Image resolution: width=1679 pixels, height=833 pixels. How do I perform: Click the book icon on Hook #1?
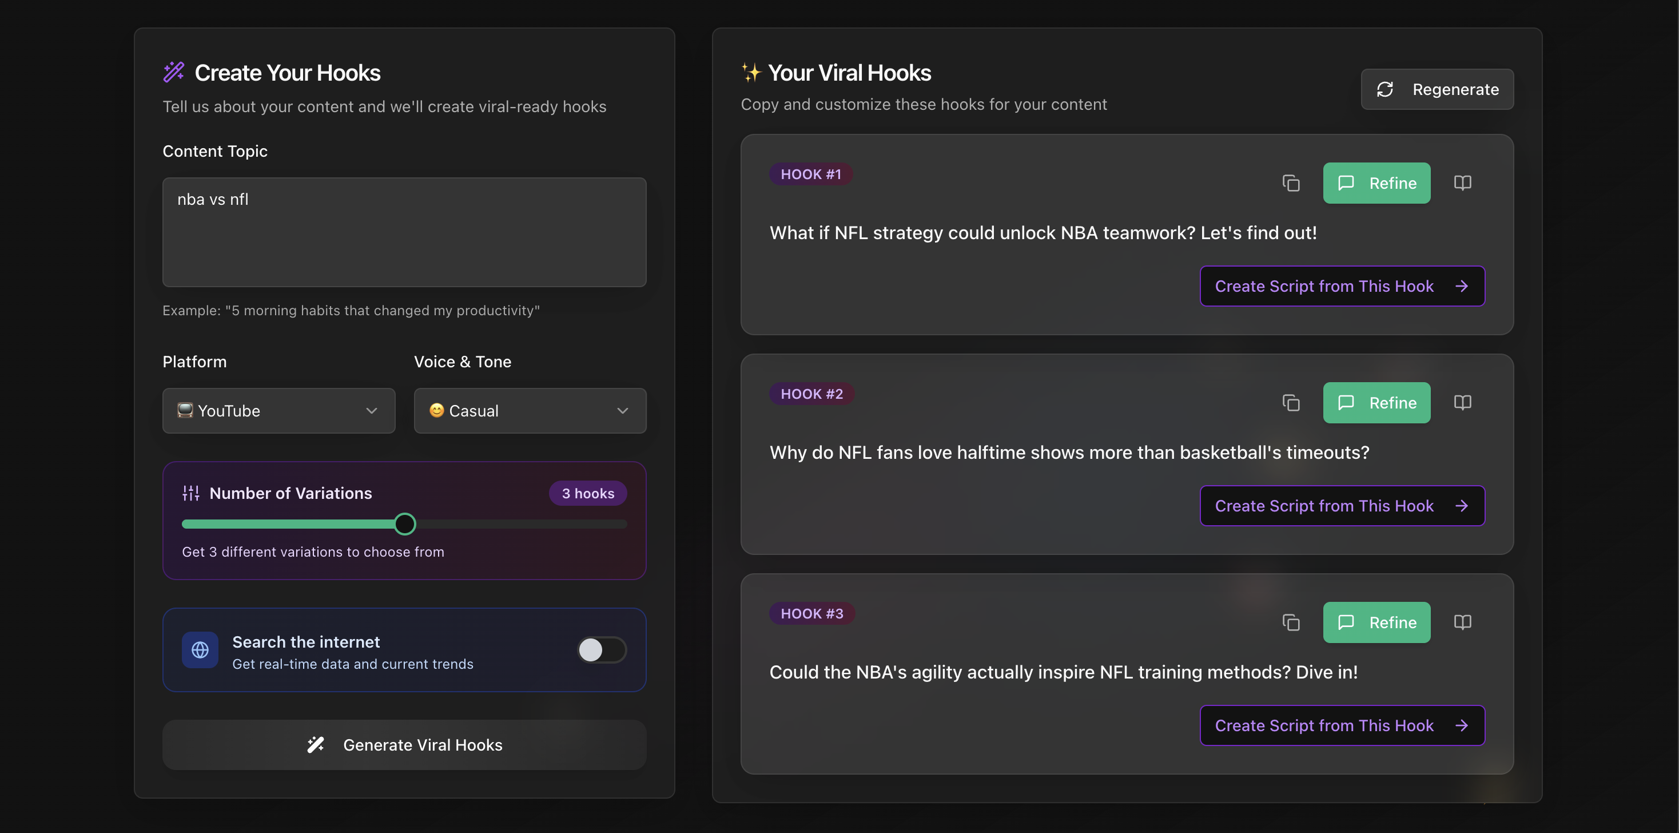1462,183
